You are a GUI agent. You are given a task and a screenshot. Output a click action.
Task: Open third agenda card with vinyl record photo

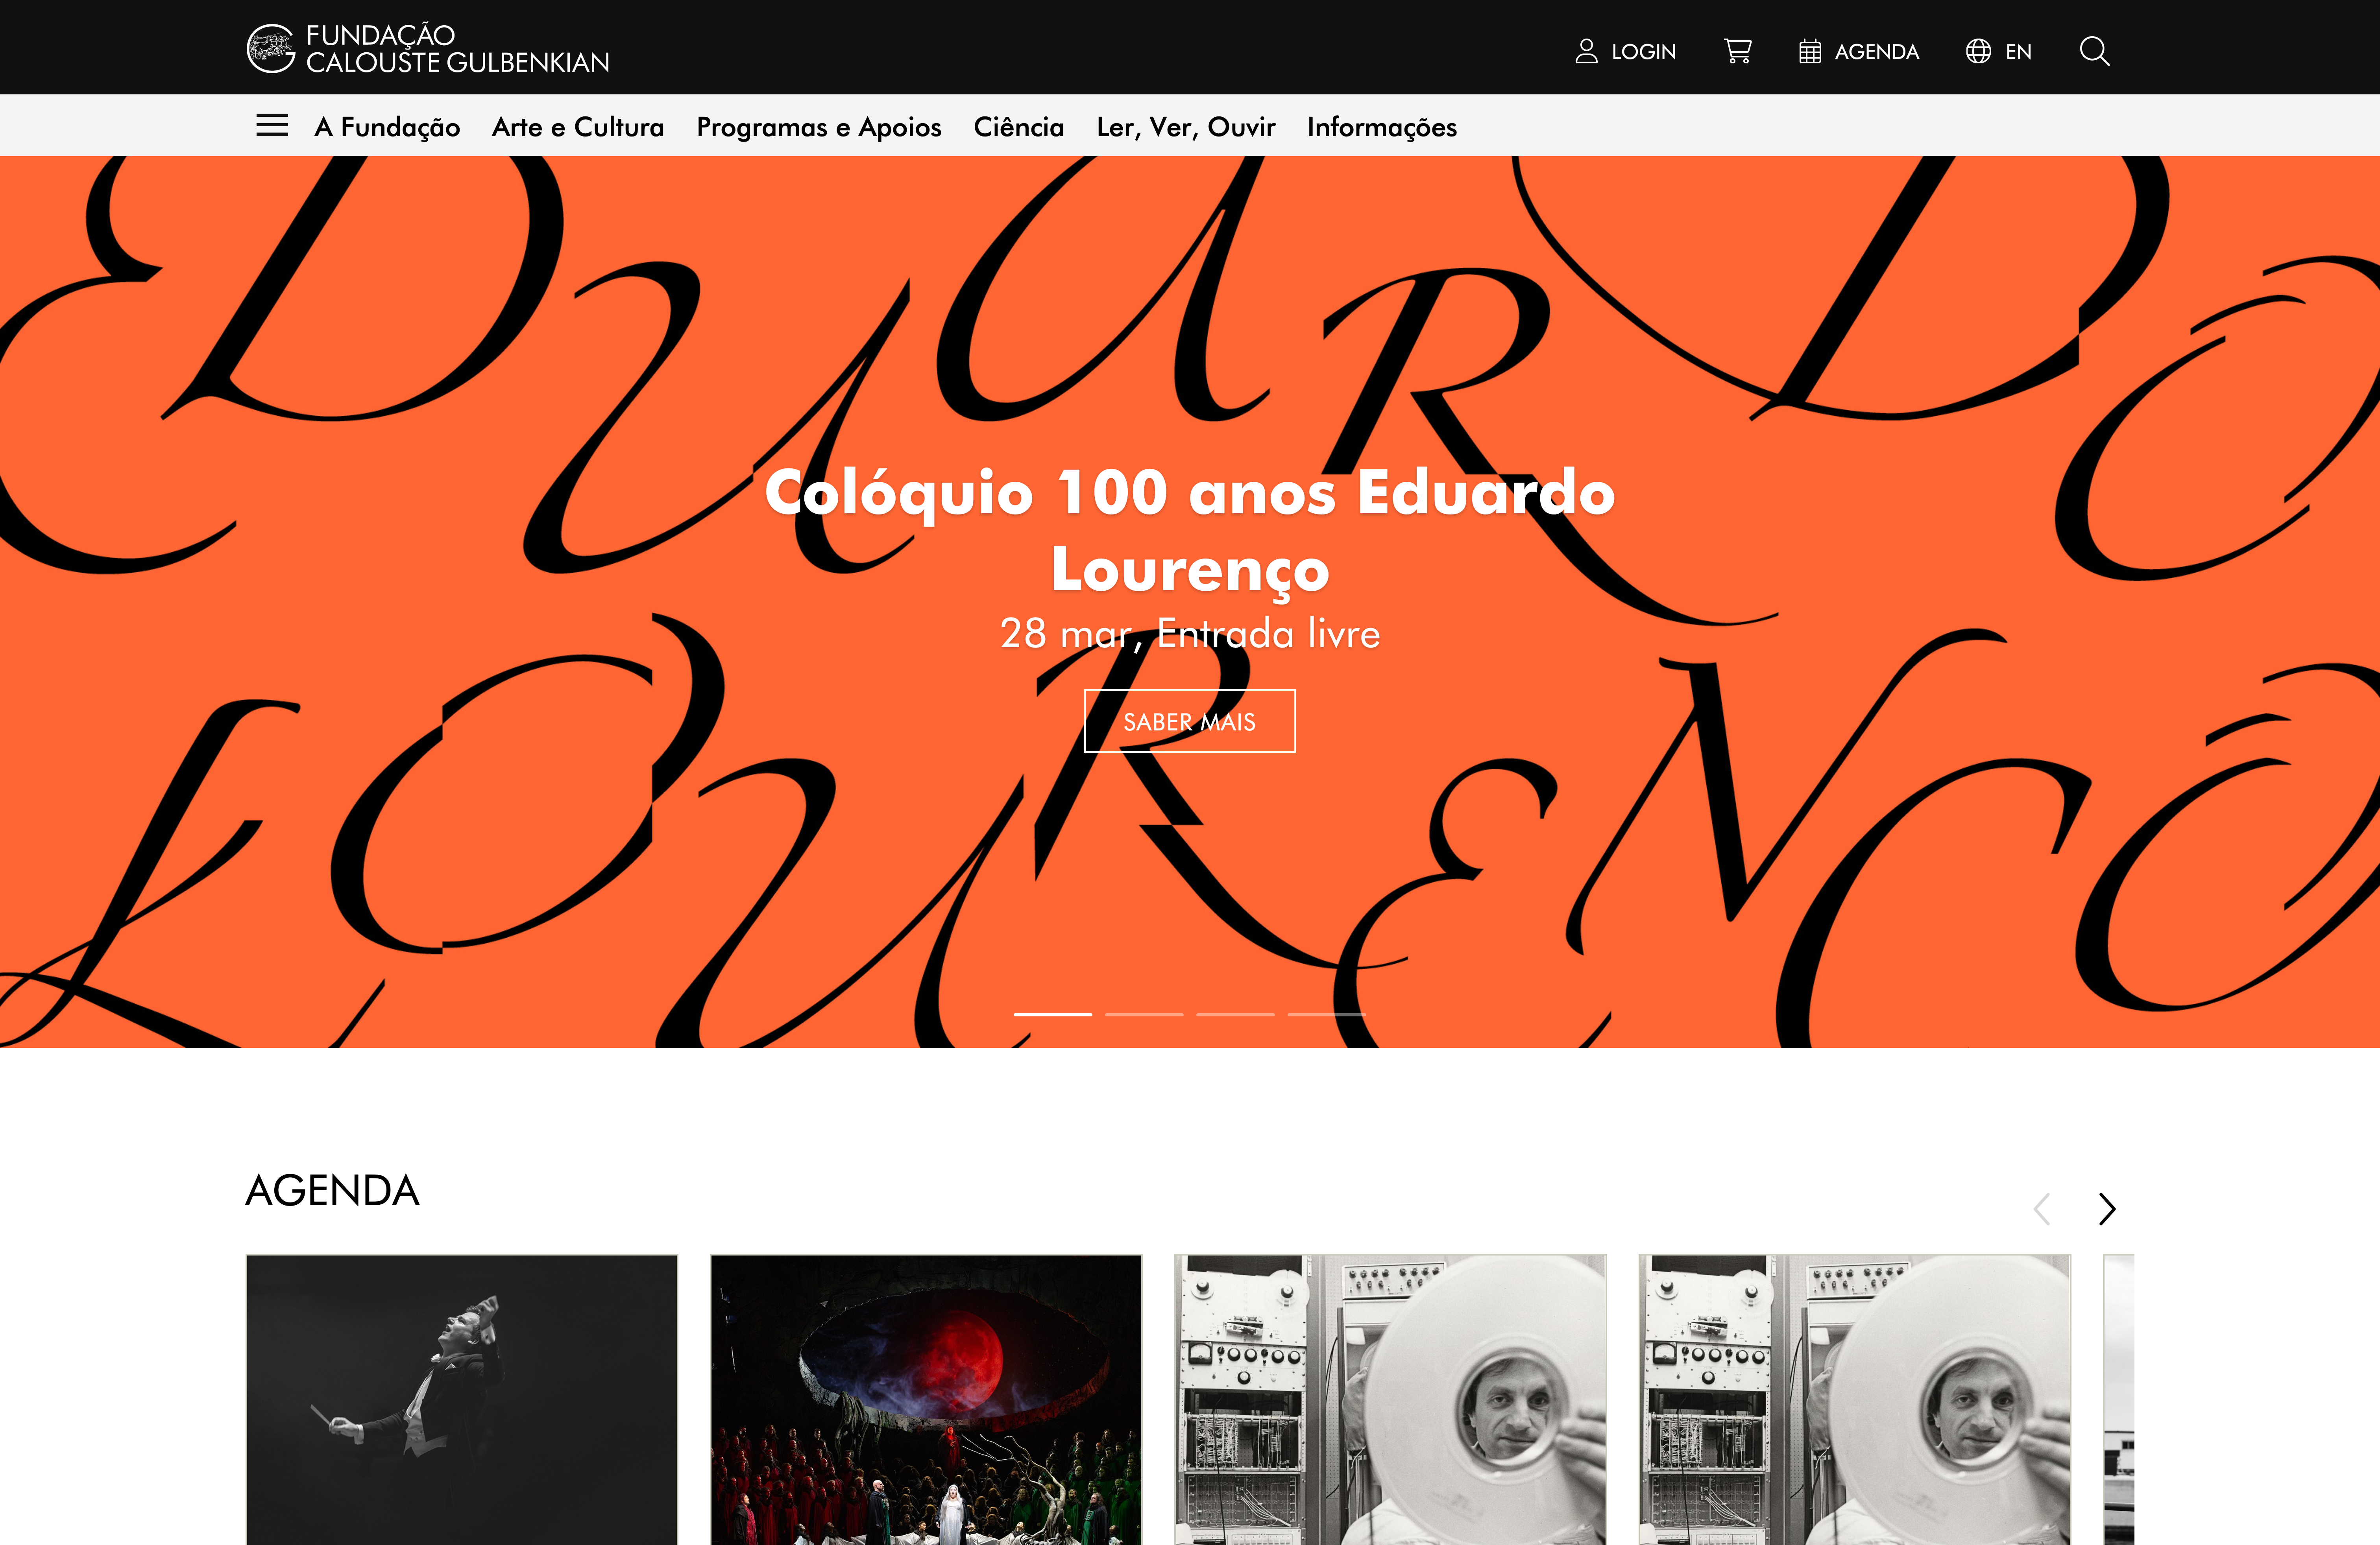pos(1390,1399)
